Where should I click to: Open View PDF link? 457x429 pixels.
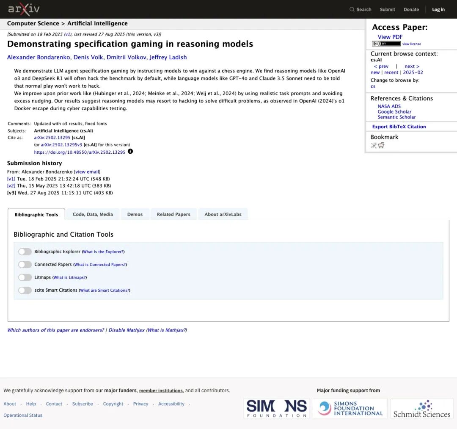[390, 37]
